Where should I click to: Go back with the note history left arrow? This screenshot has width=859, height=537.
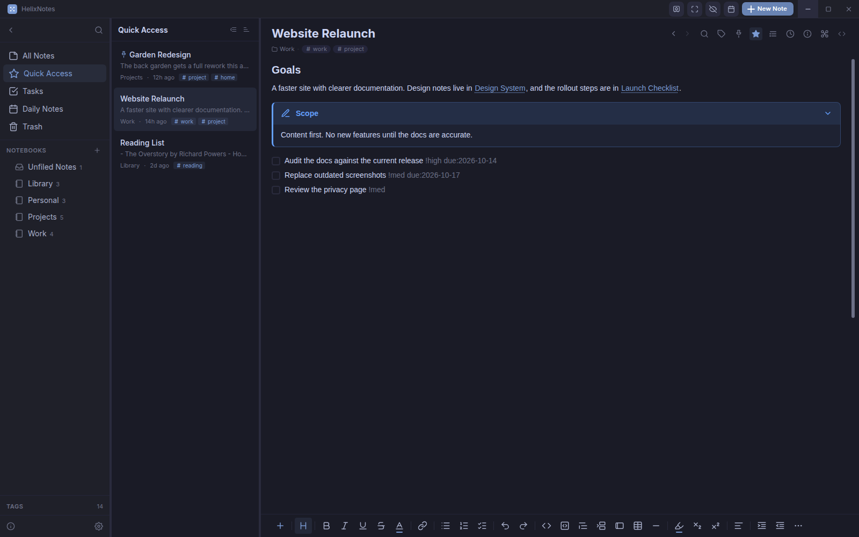tap(674, 34)
